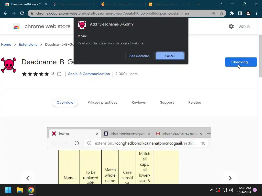Go back with the browser back arrow
This screenshot has height=196, width=262.
click(6, 13)
